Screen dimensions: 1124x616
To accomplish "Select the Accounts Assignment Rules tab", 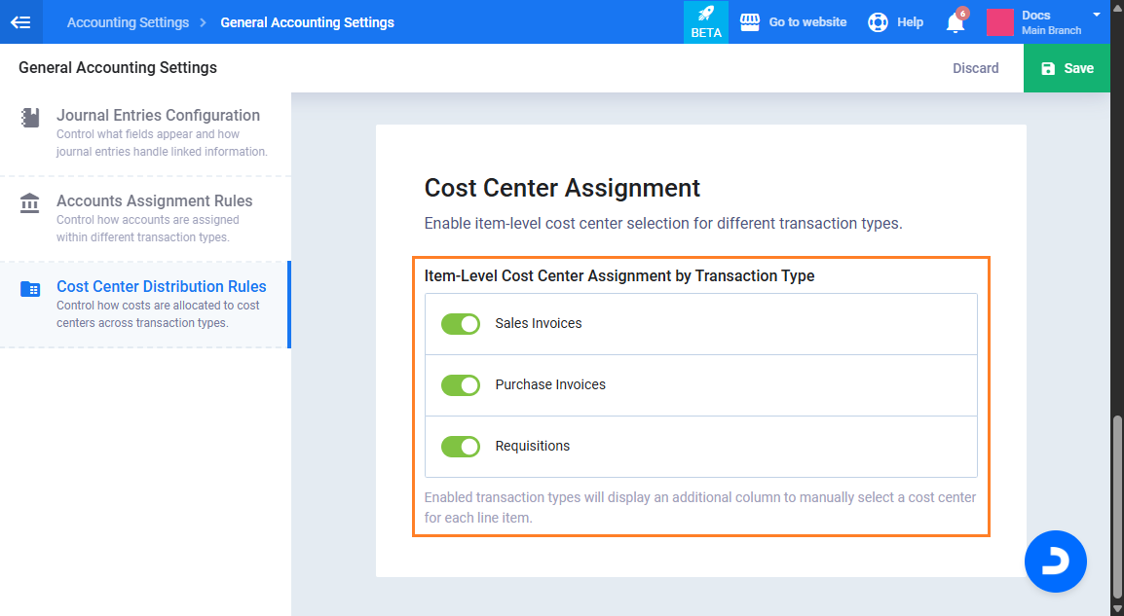I will 154,201.
